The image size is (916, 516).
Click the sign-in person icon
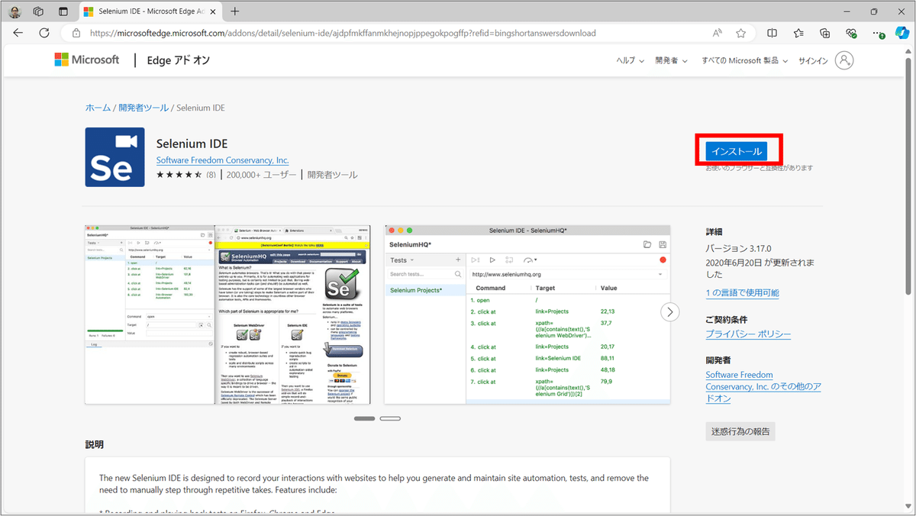point(844,60)
